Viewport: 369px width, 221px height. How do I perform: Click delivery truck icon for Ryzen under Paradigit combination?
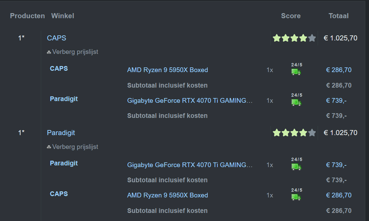click(x=296, y=197)
